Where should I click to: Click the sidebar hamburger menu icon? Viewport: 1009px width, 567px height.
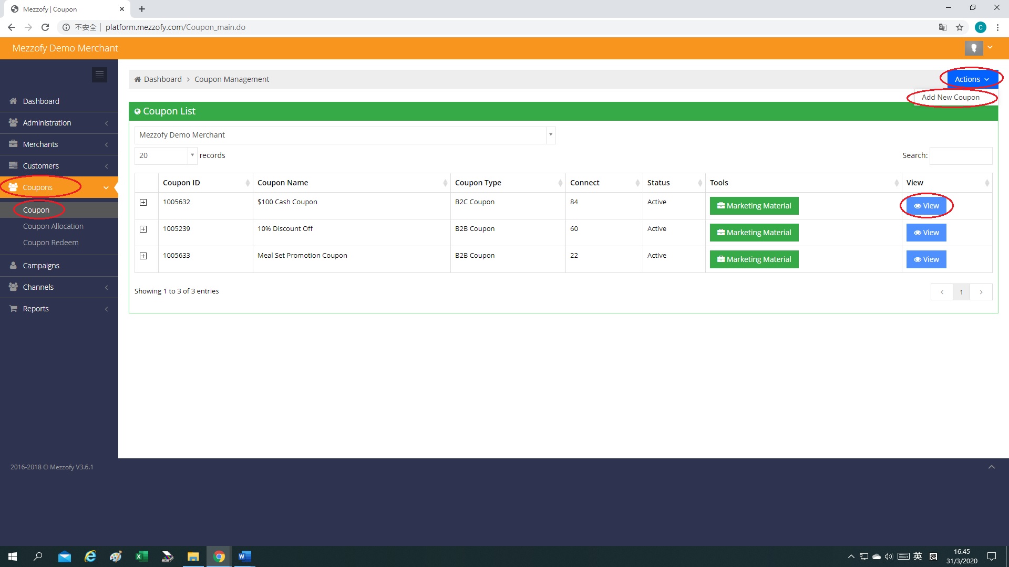pos(99,75)
